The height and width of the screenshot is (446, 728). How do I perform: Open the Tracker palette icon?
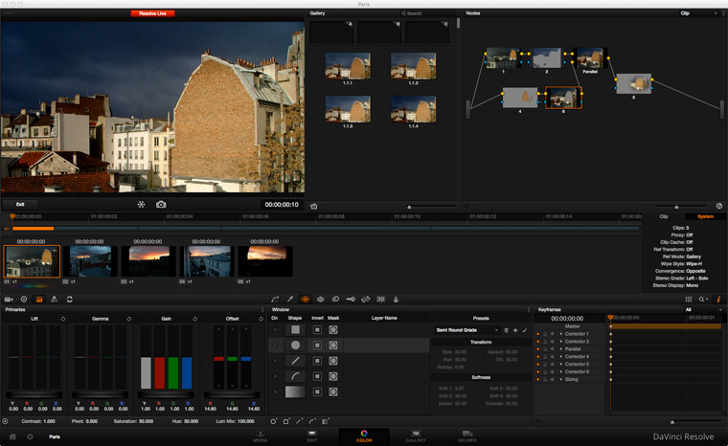(x=320, y=300)
